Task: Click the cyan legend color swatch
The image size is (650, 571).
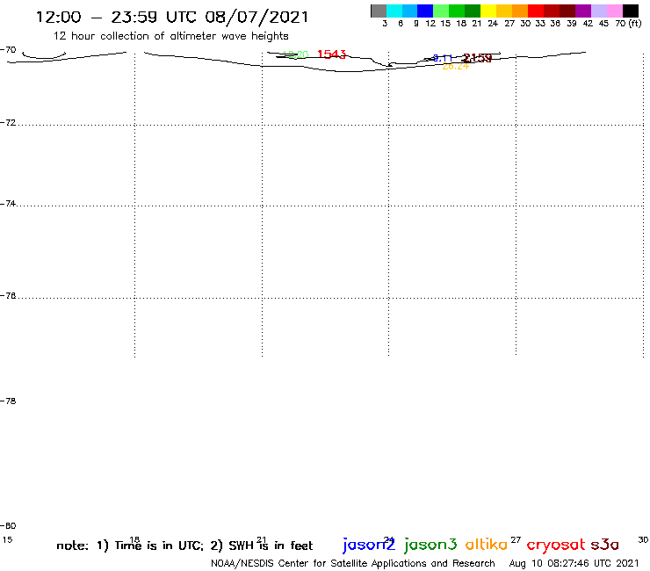Action: coord(394,11)
